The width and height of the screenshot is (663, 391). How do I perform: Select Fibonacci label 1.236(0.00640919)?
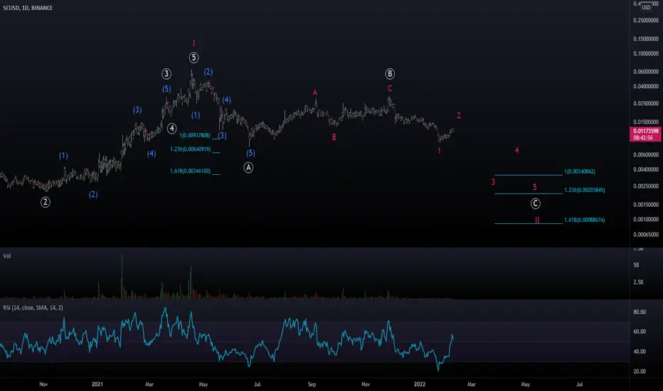point(190,149)
